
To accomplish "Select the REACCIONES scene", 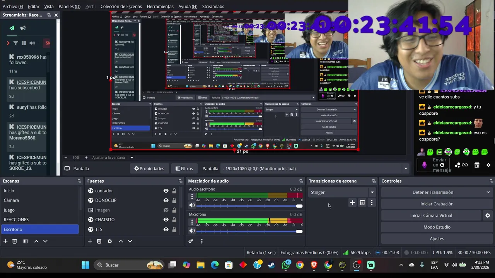I will (x=40, y=220).
